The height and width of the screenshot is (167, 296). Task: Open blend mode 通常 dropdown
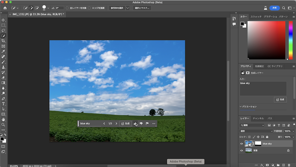pos(256,131)
